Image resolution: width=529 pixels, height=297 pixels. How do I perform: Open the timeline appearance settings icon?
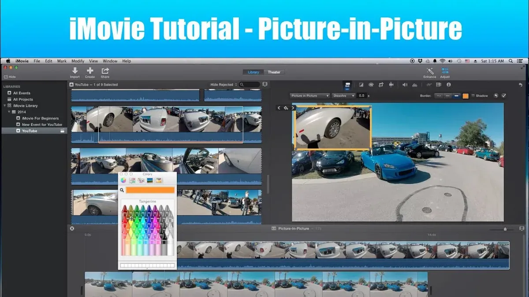pos(522,229)
